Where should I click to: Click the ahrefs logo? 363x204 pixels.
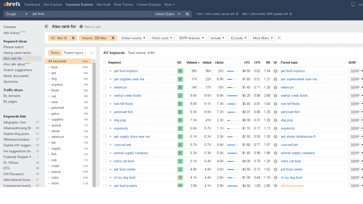click(12, 4)
